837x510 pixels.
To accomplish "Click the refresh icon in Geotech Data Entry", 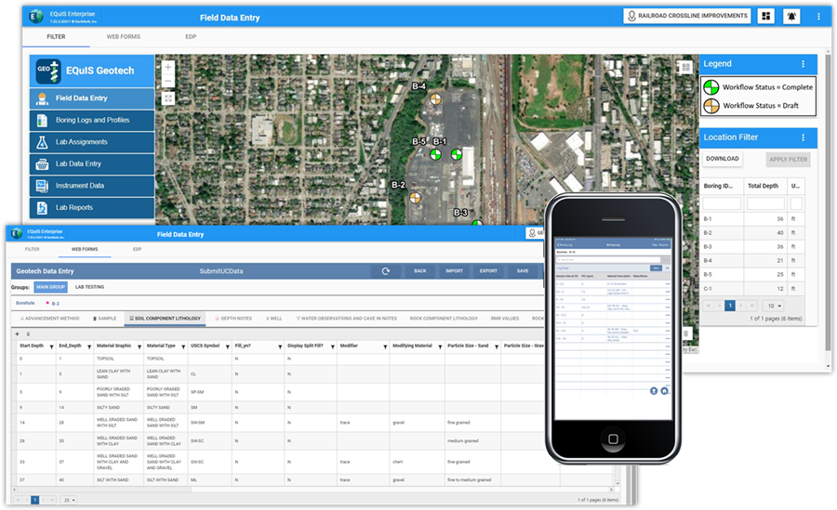I will tap(385, 271).
